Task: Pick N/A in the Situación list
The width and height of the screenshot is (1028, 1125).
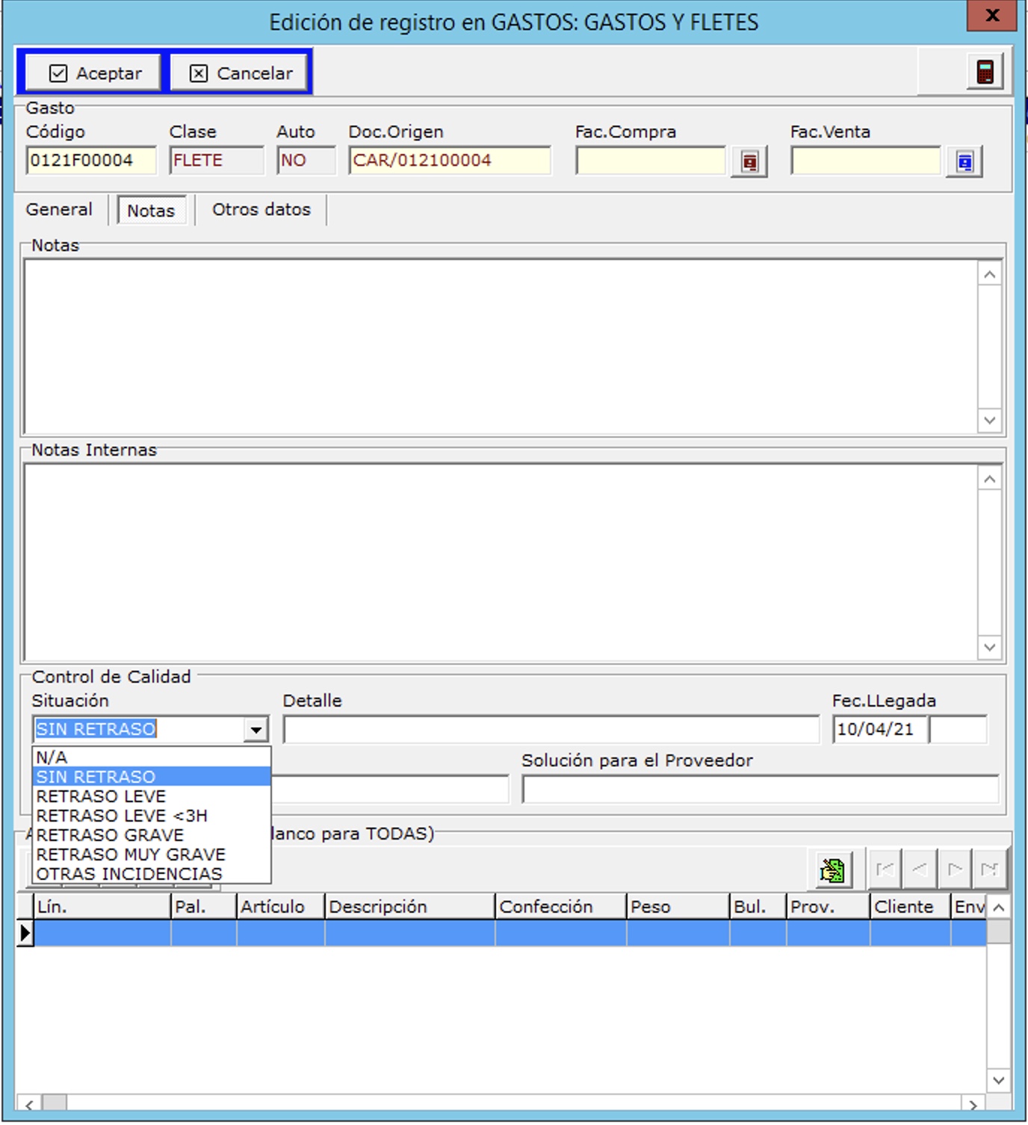Action: coord(52,757)
